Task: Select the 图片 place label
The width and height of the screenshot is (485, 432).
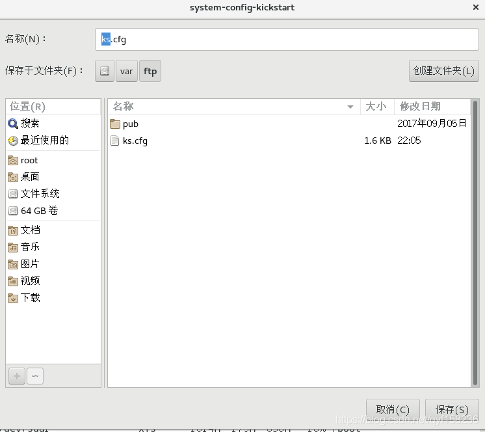Action: [30, 264]
